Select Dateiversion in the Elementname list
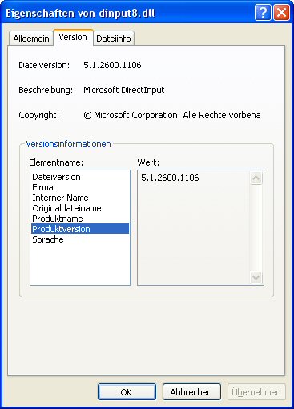294x409 pixels. tap(79, 177)
